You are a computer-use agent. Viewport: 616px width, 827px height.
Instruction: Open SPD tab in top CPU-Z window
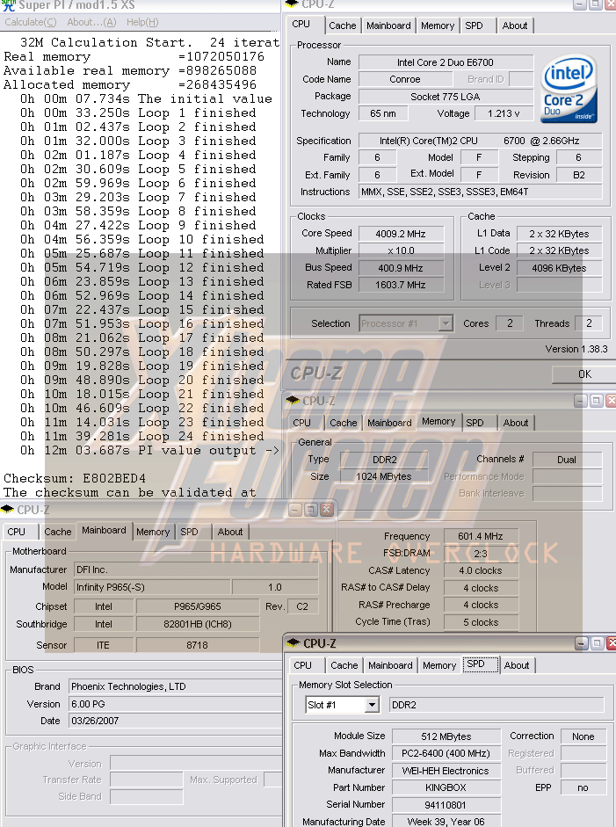[x=474, y=25]
